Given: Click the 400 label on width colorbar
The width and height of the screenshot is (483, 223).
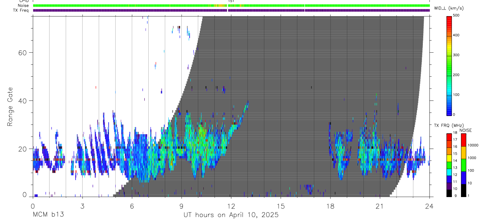Looking at the screenshot, I should (456, 35).
